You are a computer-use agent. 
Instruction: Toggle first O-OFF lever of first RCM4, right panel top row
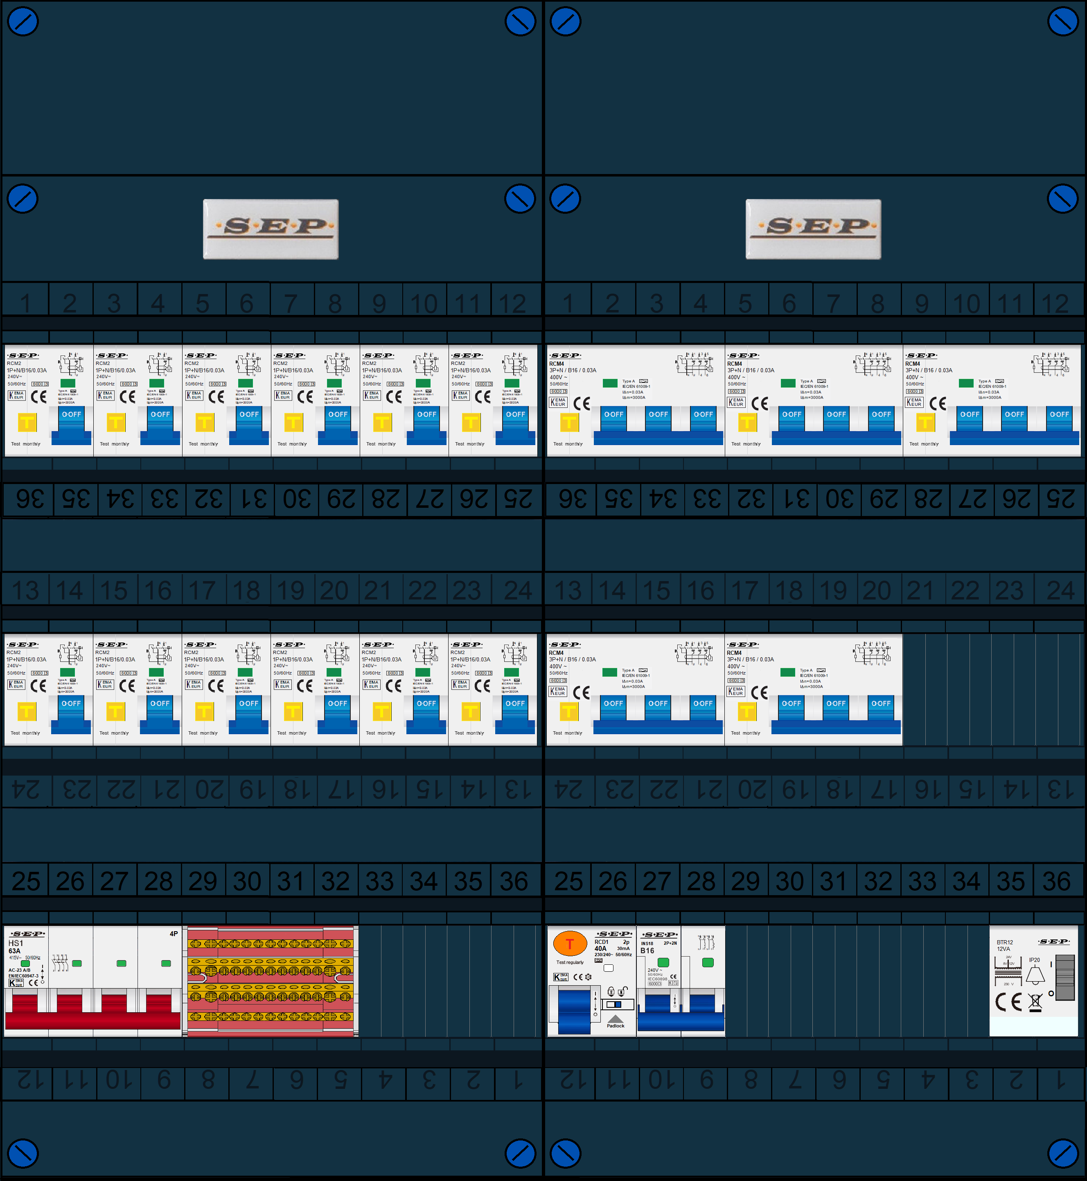(613, 419)
